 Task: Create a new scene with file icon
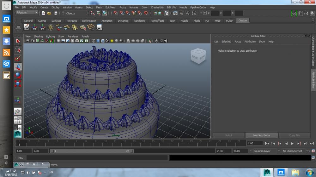[x=44, y=13]
